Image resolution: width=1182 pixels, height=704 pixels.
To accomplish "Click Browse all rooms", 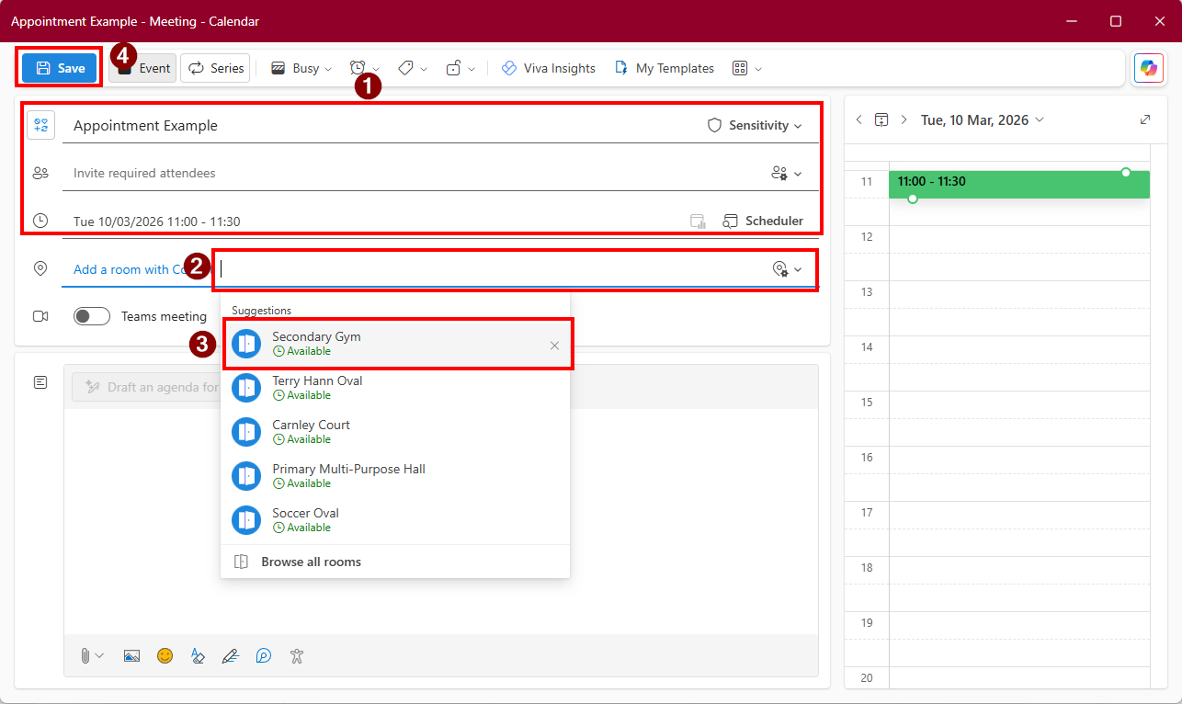I will pyautogui.click(x=311, y=562).
